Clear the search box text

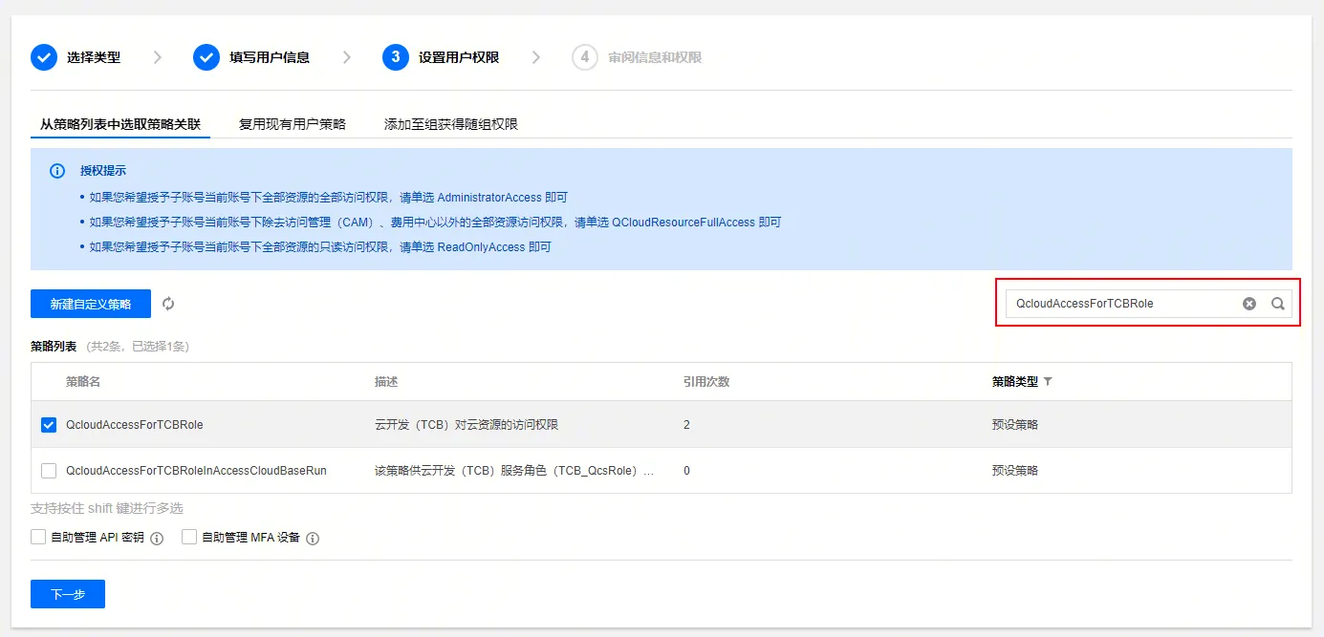(1249, 304)
